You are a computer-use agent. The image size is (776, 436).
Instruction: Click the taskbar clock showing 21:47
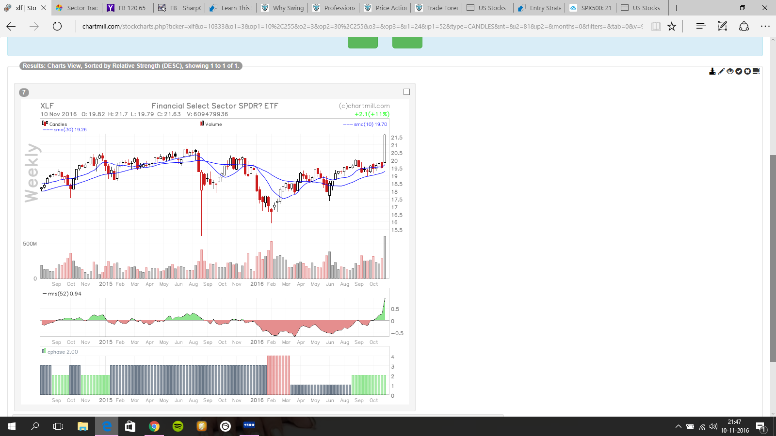tap(735, 426)
